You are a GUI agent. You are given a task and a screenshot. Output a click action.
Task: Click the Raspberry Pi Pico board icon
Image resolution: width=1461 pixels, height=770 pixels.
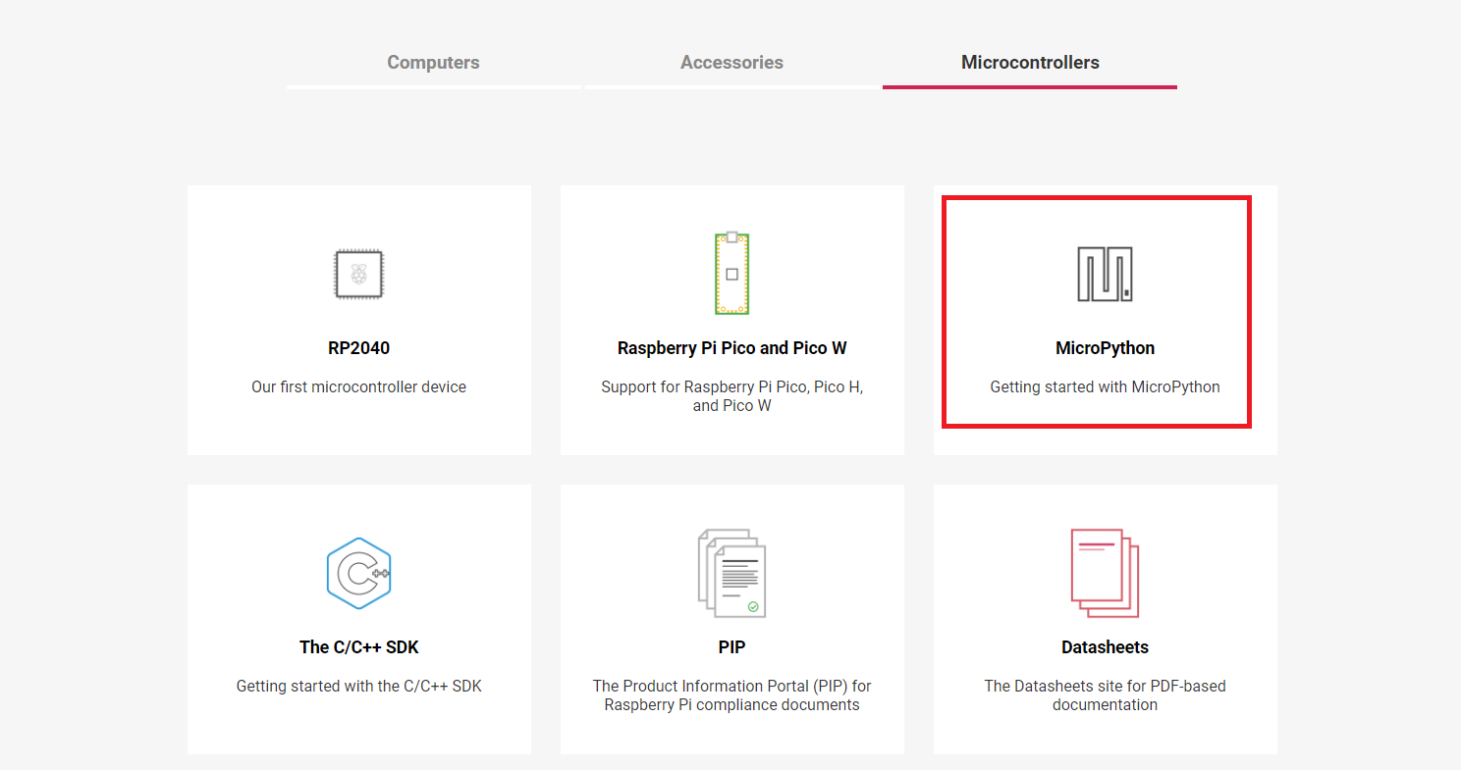click(x=731, y=274)
